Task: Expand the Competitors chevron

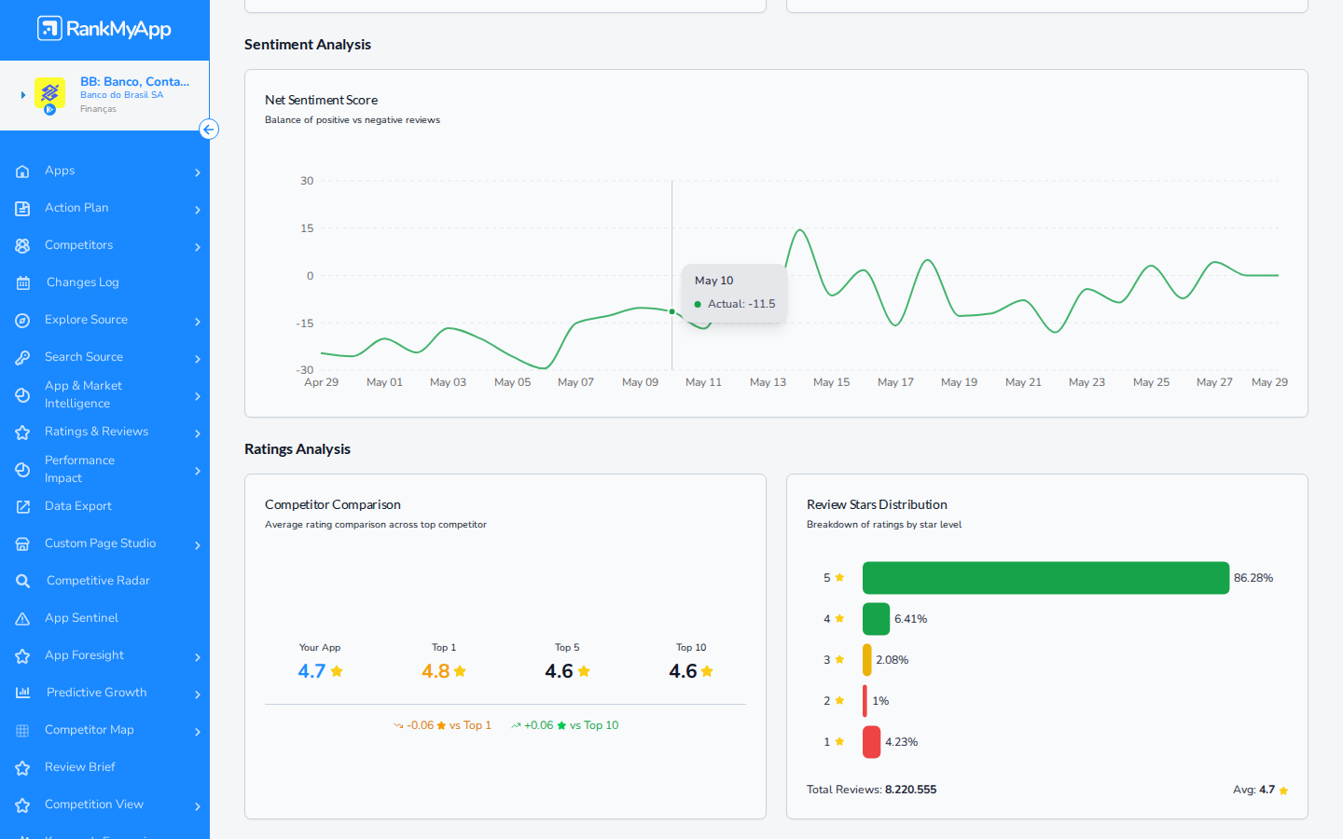Action: click(x=198, y=247)
